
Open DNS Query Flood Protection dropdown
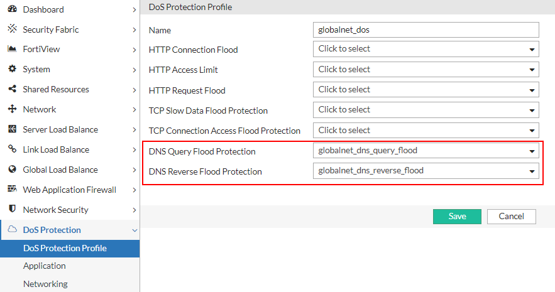click(x=426, y=151)
